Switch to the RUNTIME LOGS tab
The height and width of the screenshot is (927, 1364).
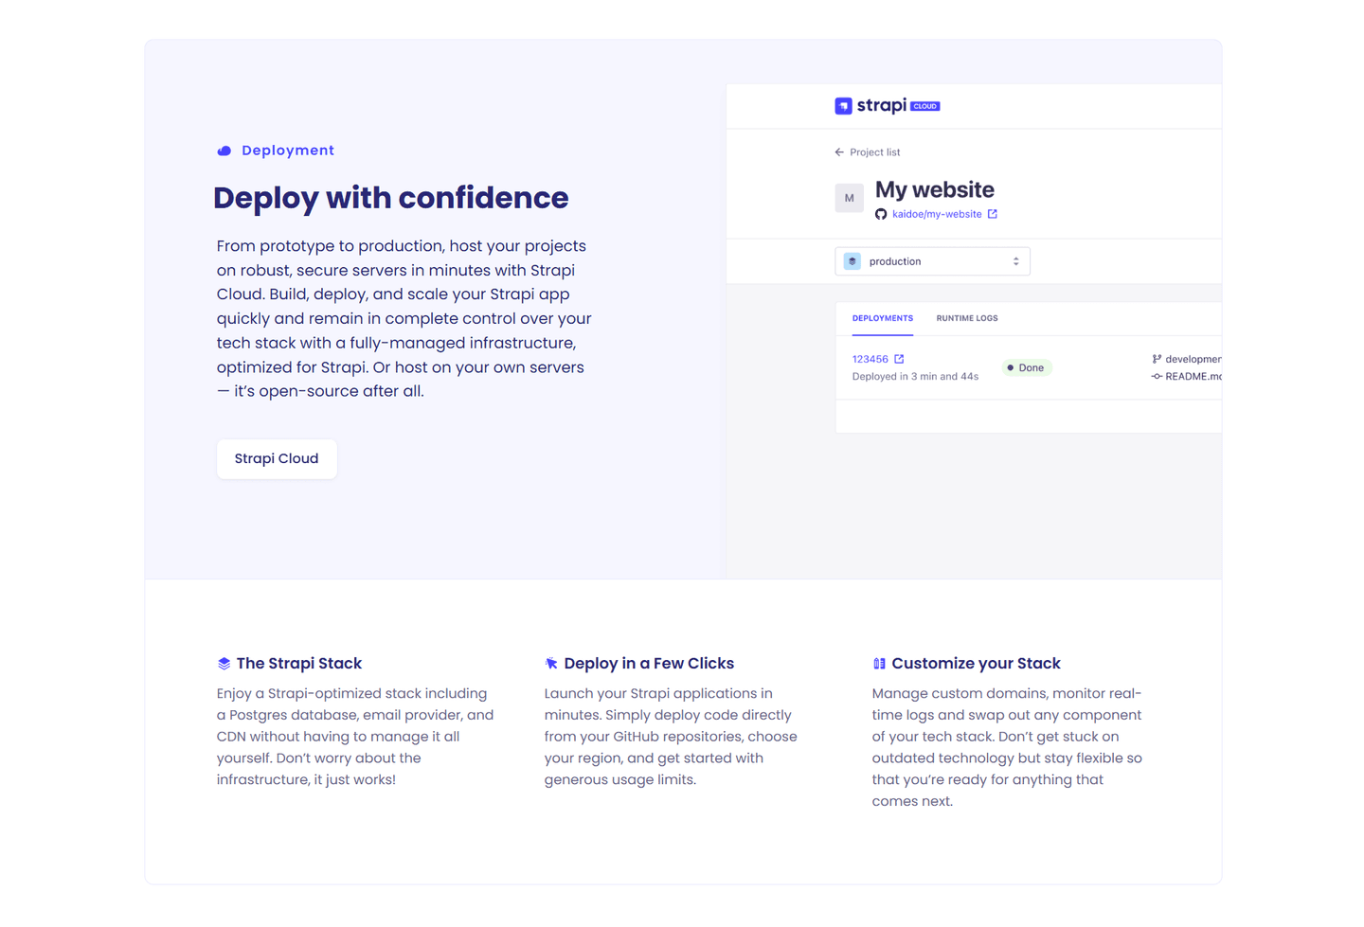pyautogui.click(x=967, y=318)
